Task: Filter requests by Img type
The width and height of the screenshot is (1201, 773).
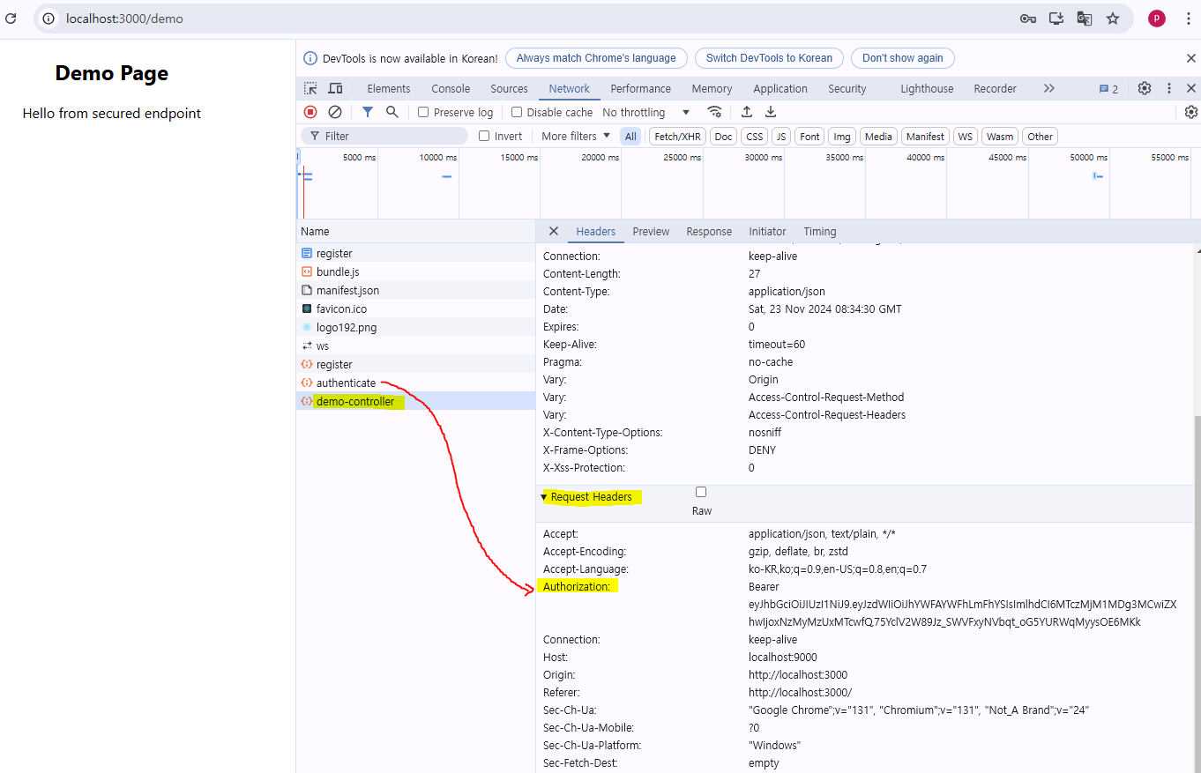Action: (842, 136)
